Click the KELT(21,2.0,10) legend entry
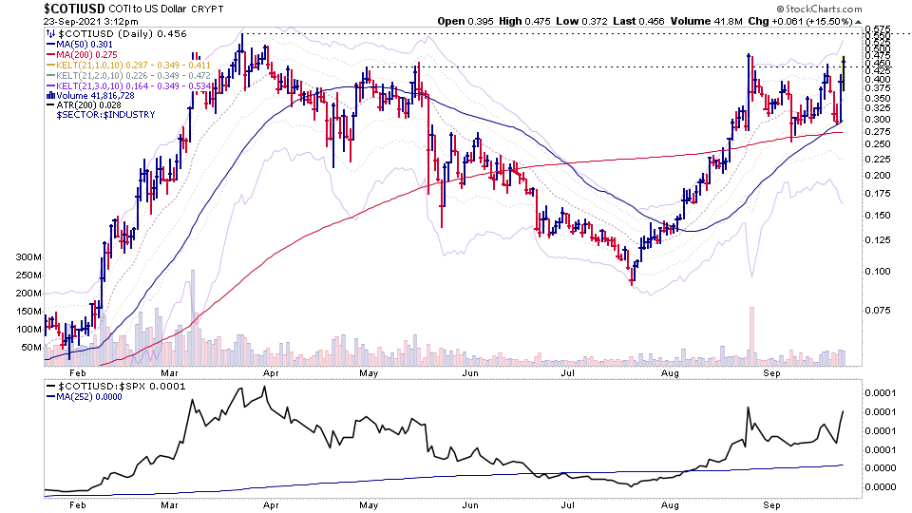This screenshot has width=912, height=513. point(133,76)
